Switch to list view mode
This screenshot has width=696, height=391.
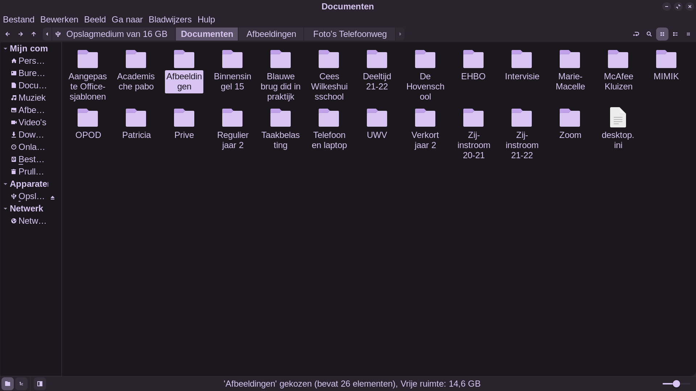point(675,34)
